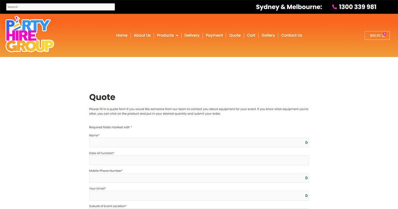Image resolution: width=398 pixels, height=209 pixels.
Task: Select the Quote navigation item
Action: pos(235,35)
